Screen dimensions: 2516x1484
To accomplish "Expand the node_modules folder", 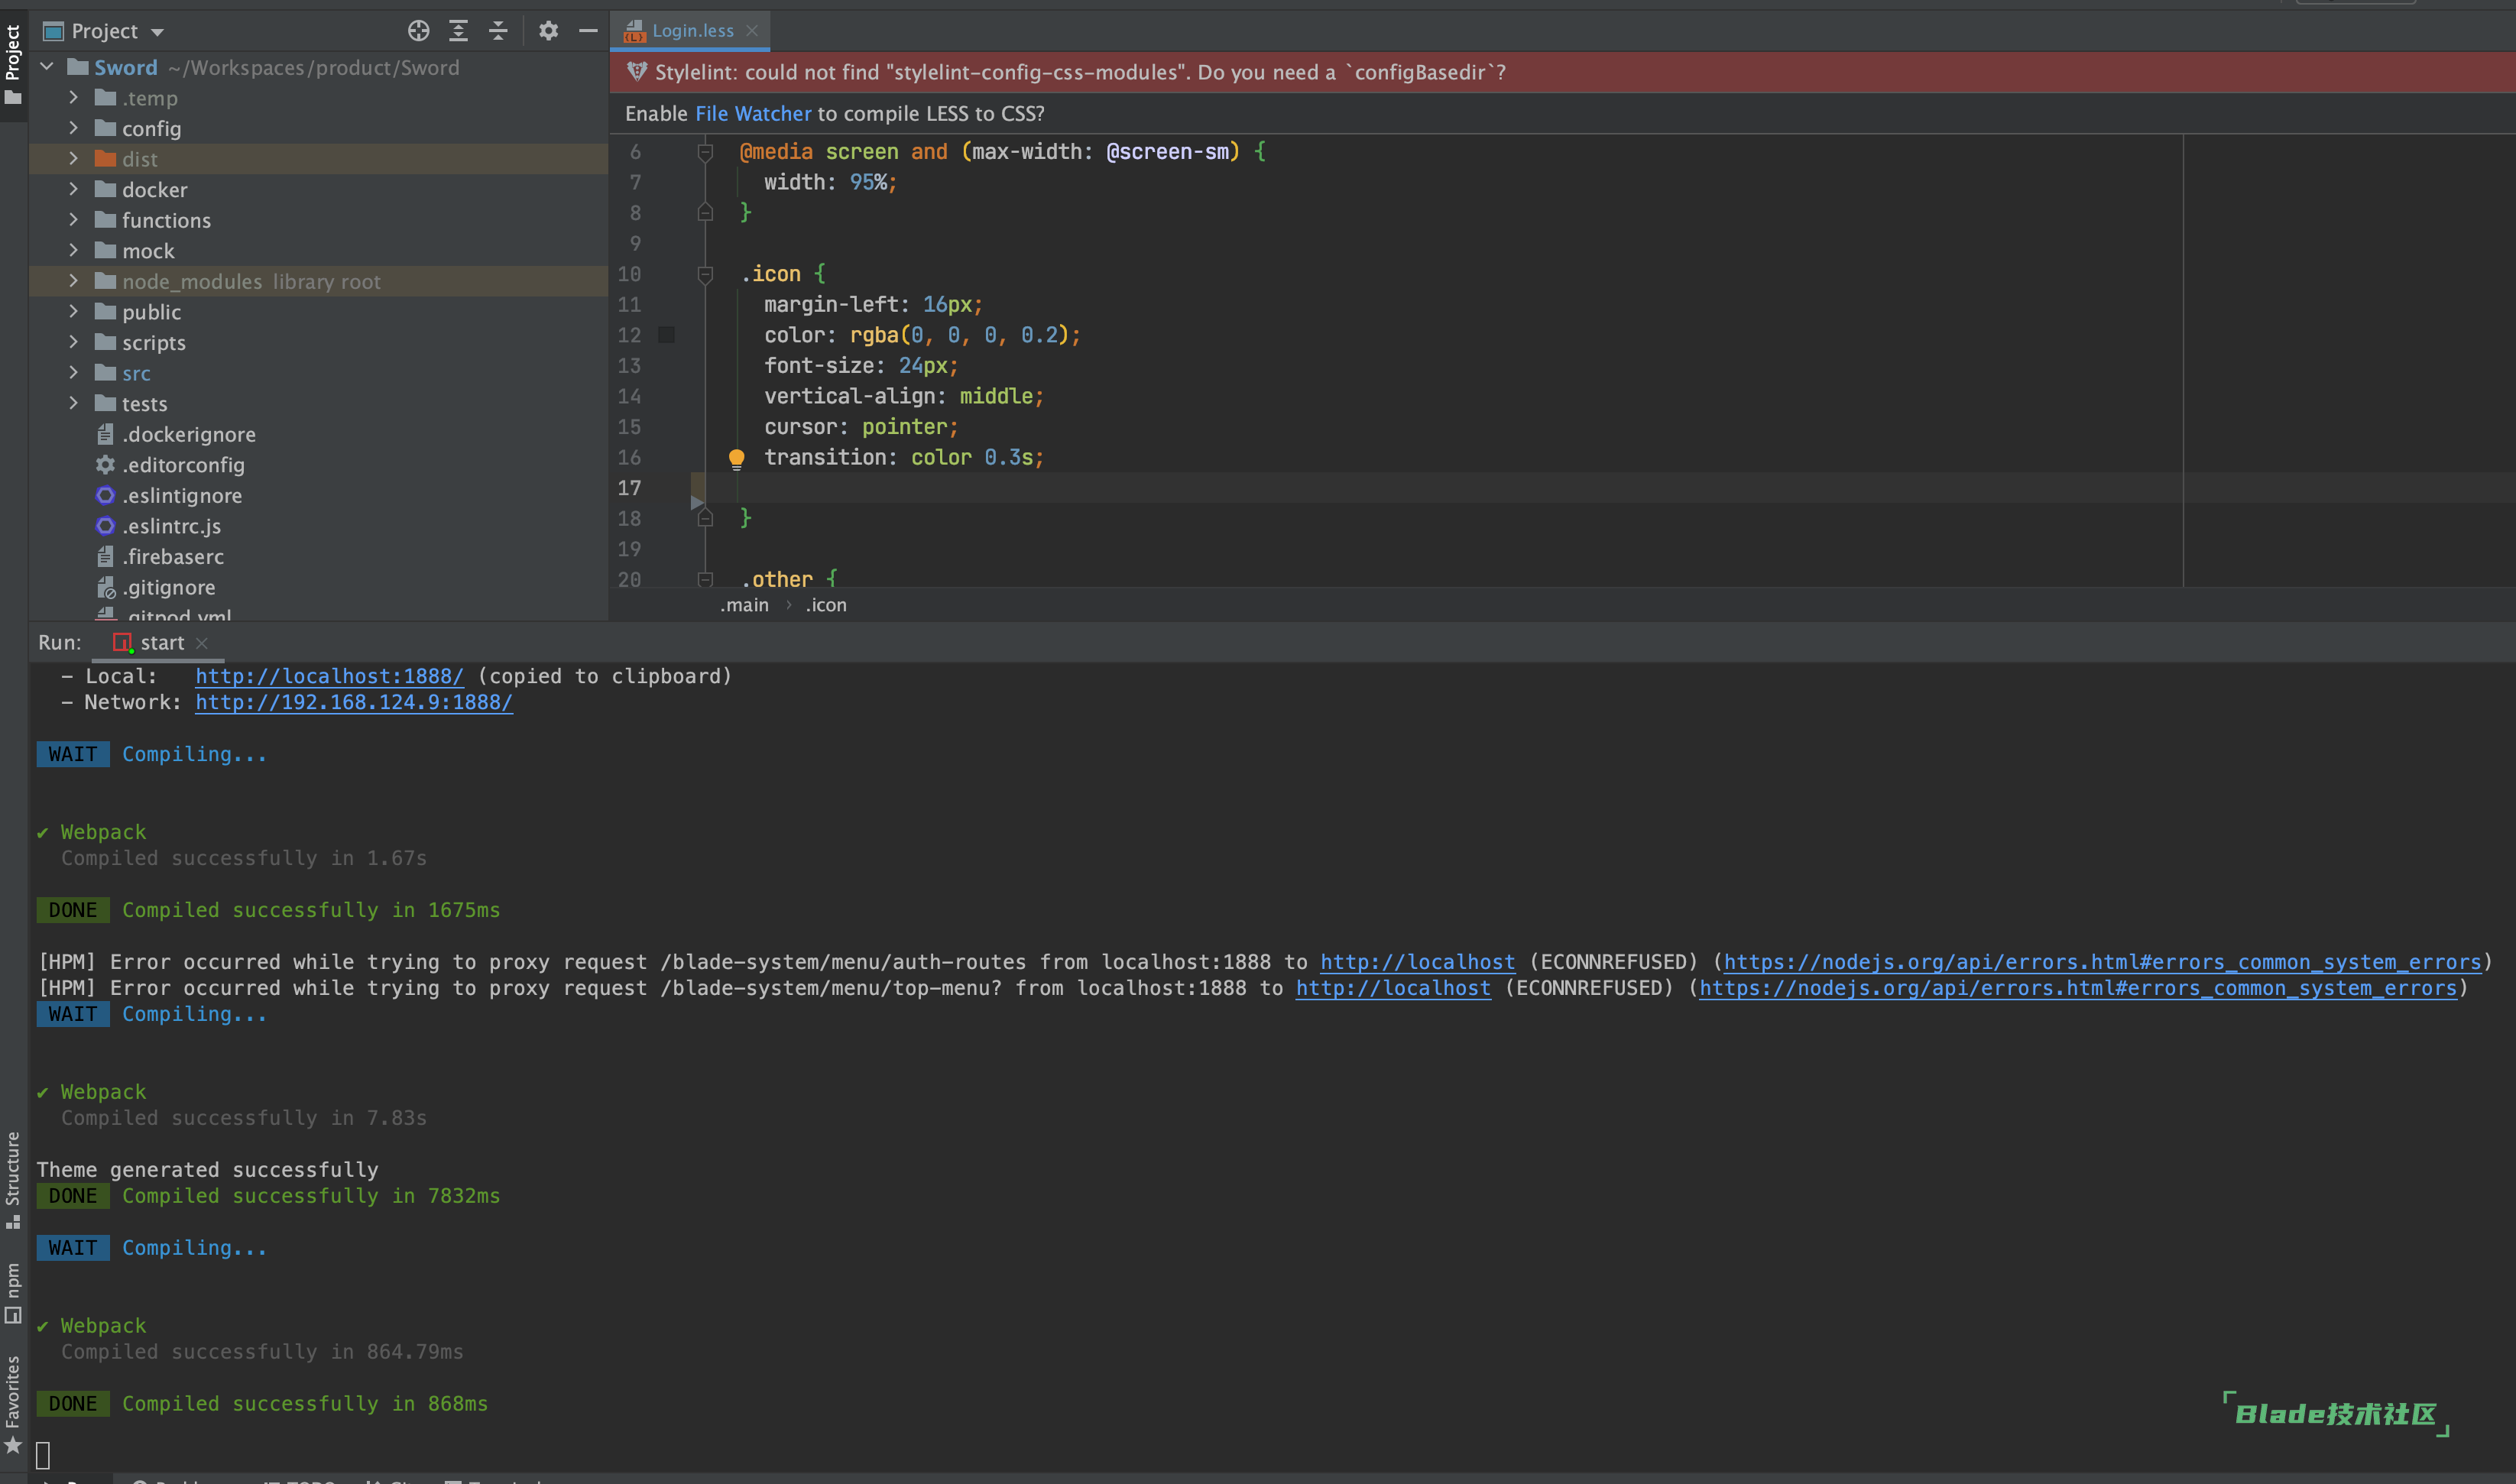I will pos(73,281).
